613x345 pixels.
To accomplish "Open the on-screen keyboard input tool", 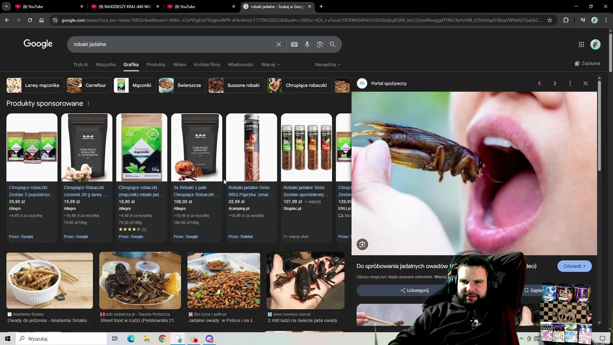I will [294, 44].
